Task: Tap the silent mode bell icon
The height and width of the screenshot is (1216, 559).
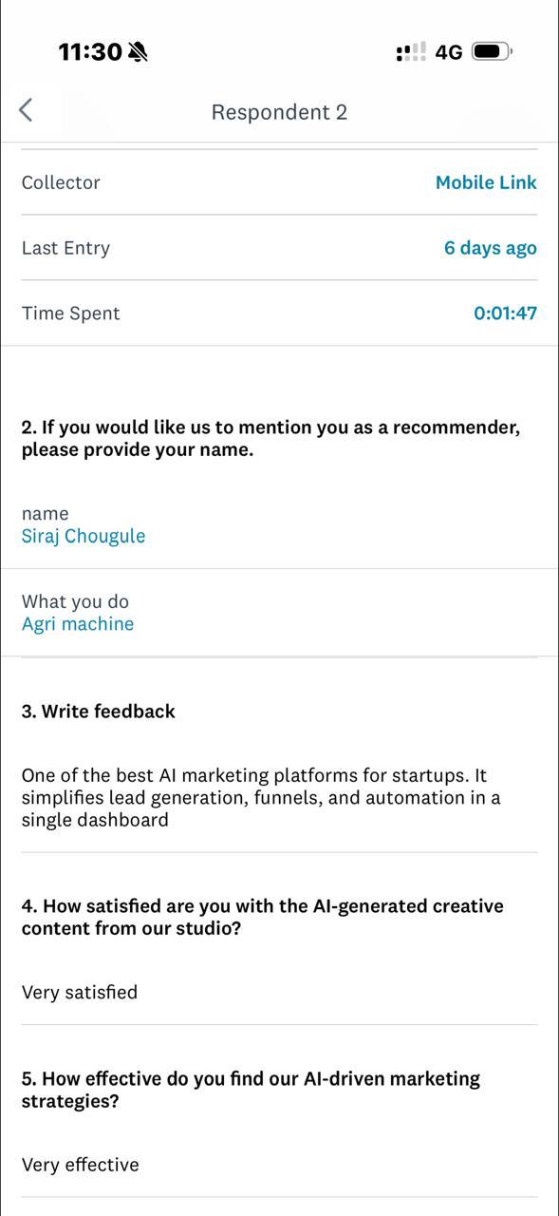Action: pos(139,52)
